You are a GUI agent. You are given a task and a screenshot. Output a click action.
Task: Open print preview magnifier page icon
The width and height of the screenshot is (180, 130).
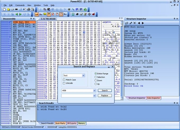[x=33, y=9]
